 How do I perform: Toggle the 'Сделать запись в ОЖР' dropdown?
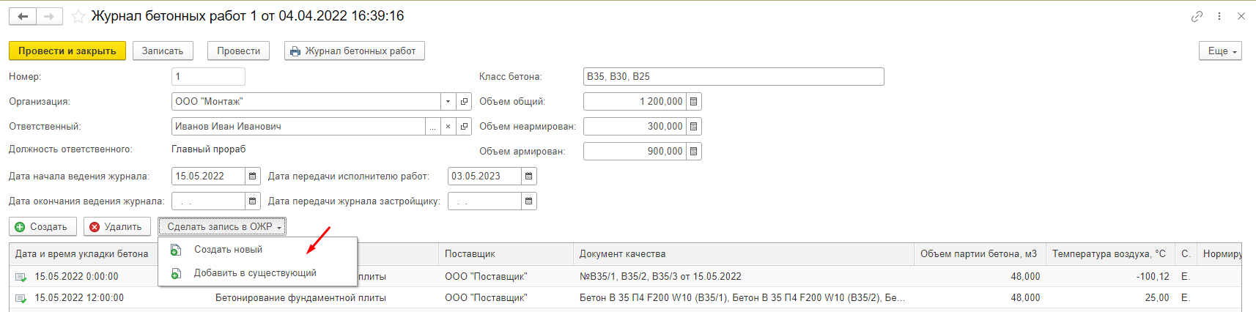click(x=222, y=227)
